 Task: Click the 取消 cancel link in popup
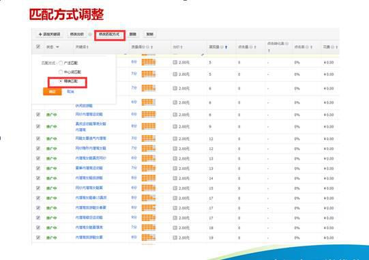tap(70, 91)
